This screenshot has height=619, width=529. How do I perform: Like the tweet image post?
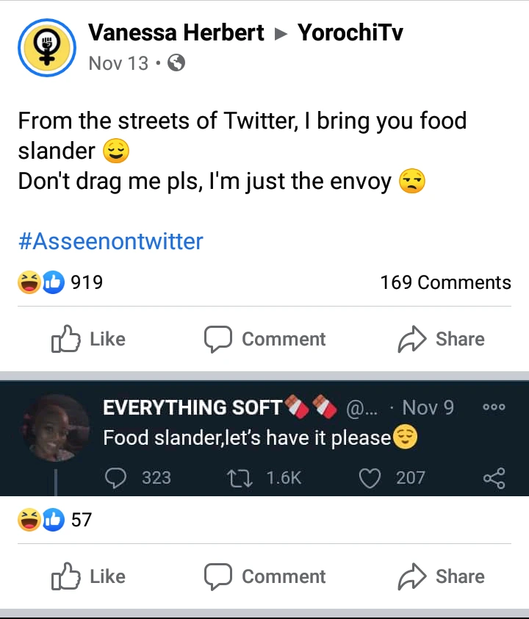(x=88, y=576)
